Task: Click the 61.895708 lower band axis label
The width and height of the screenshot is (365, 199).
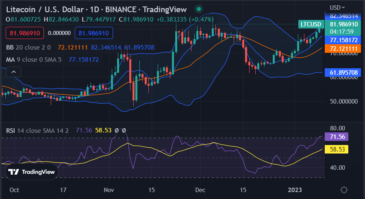Action: pyautogui.click(x=343, y=73)
